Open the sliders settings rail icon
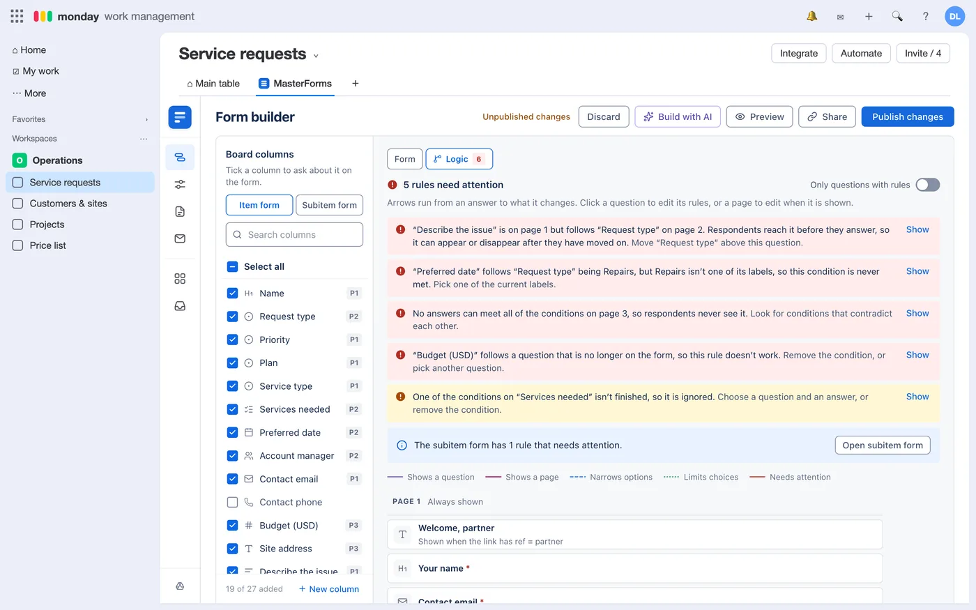Viewport: 976px width, 610px height. pyautogui.click(x=180, y=184)
